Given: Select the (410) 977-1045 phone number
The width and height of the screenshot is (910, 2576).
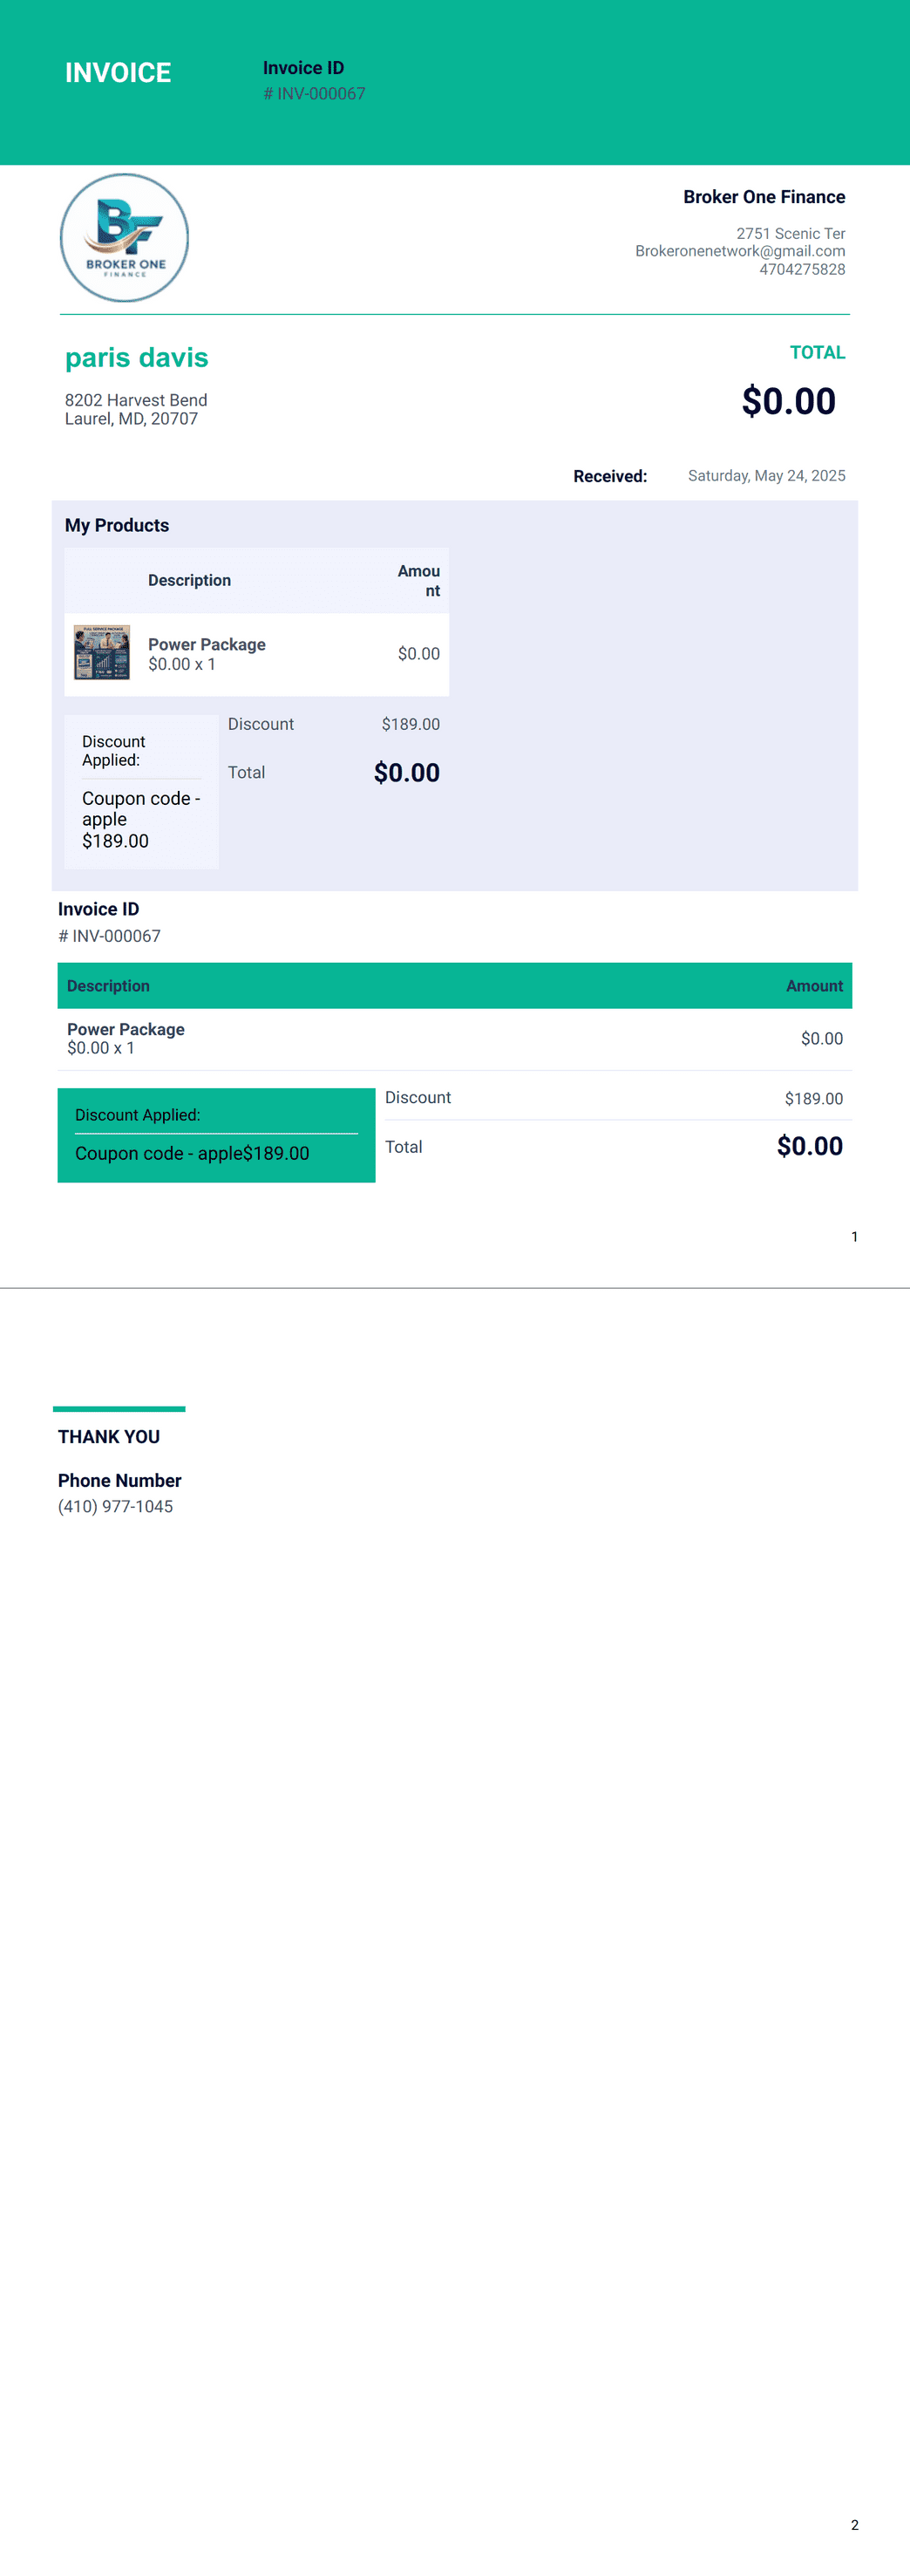Looking at the screenshot, I should point(115,1506).
